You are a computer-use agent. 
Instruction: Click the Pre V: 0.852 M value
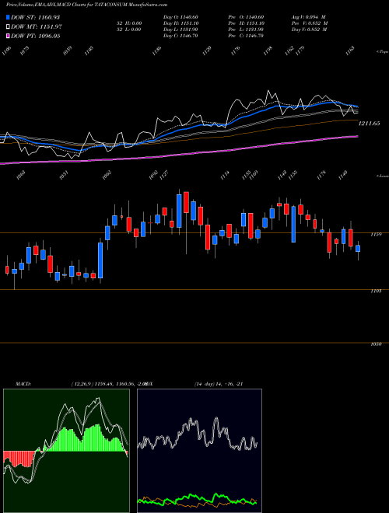pos(310,23)
